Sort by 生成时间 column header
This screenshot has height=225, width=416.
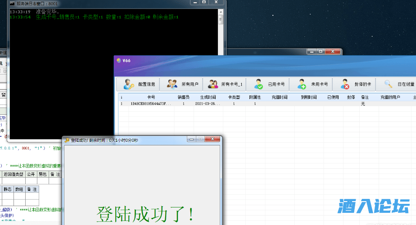[208, 97]
